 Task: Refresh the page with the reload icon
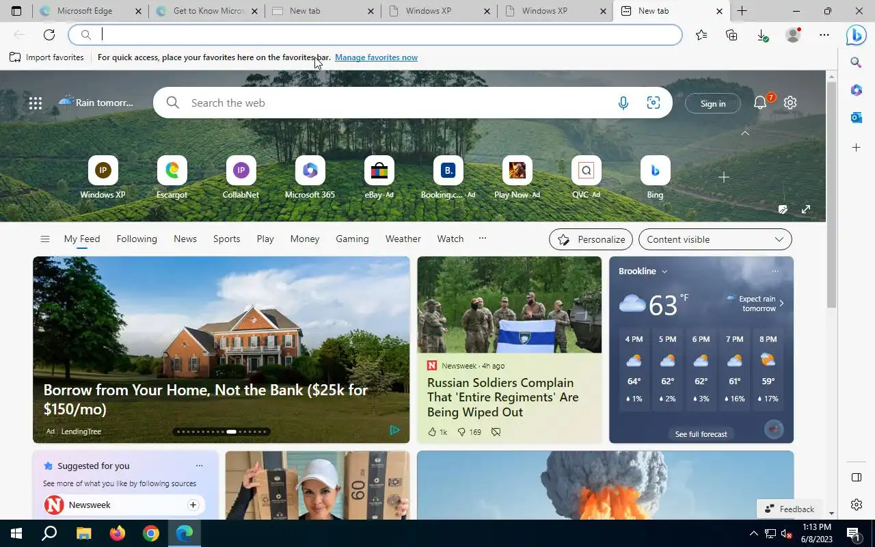pyautogui.click(x=49, y=35)
